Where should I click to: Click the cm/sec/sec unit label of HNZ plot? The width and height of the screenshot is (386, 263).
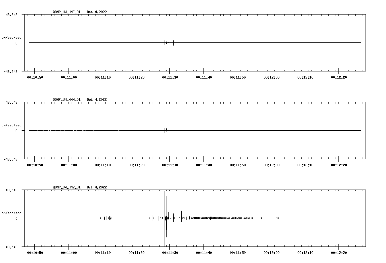click(11, 213)
